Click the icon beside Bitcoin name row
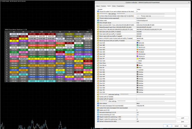Screen dimensions: 192x129 98,36
